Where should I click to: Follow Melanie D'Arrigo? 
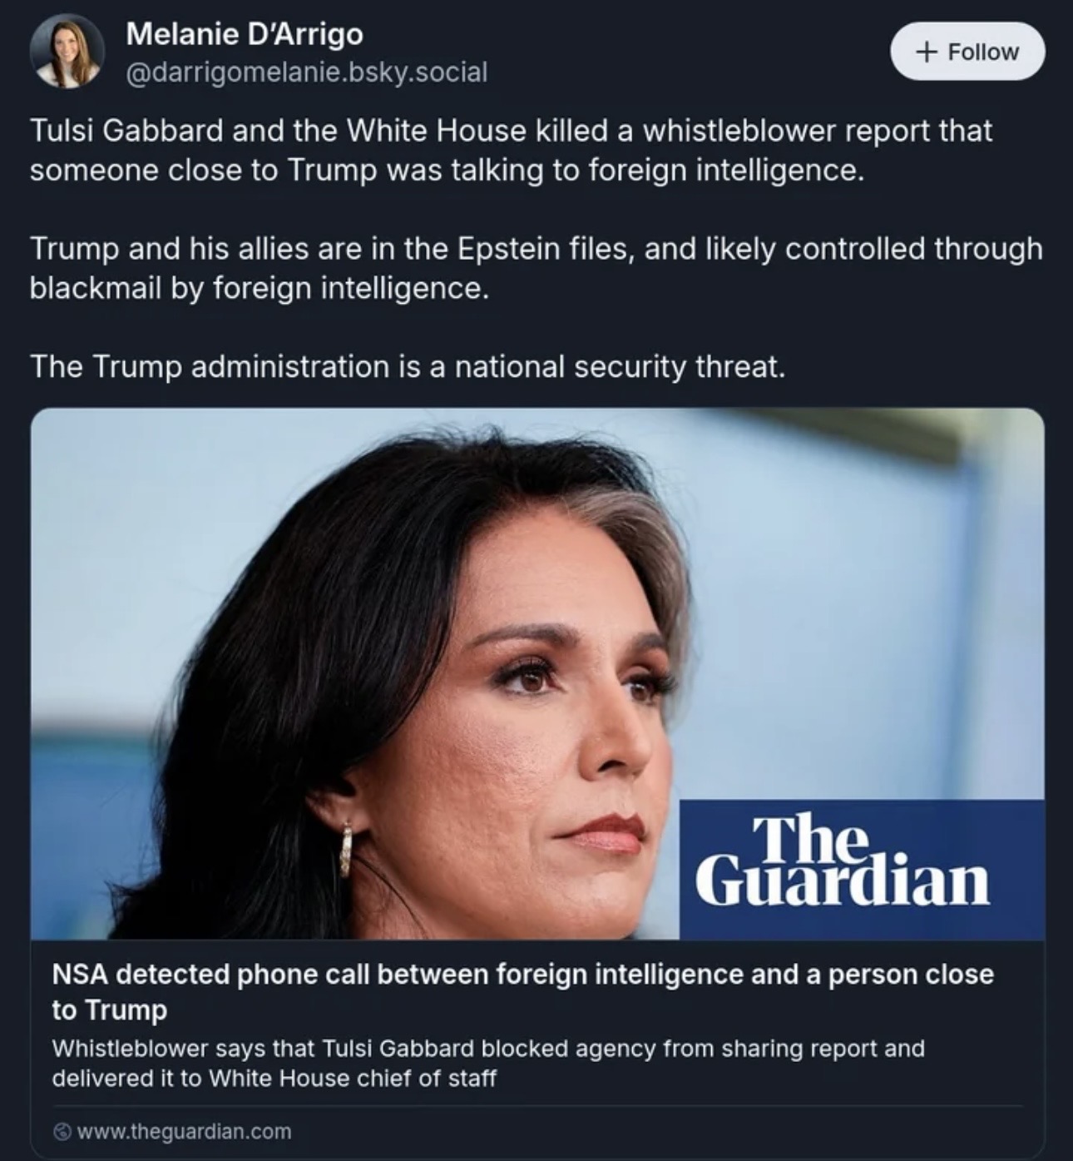(x=967, y=52)
